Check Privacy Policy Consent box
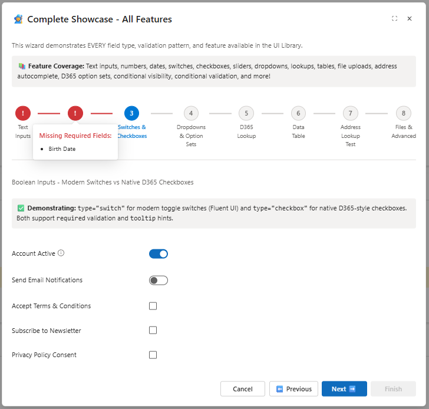This screenshot has height=409, width=429. (x=153, y=355)
